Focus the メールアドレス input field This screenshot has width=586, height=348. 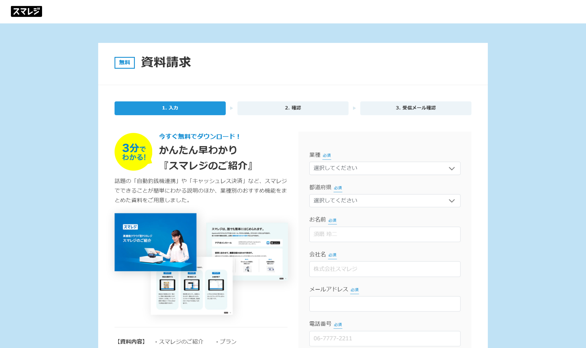pyautogui.click(x=385, y=304)
